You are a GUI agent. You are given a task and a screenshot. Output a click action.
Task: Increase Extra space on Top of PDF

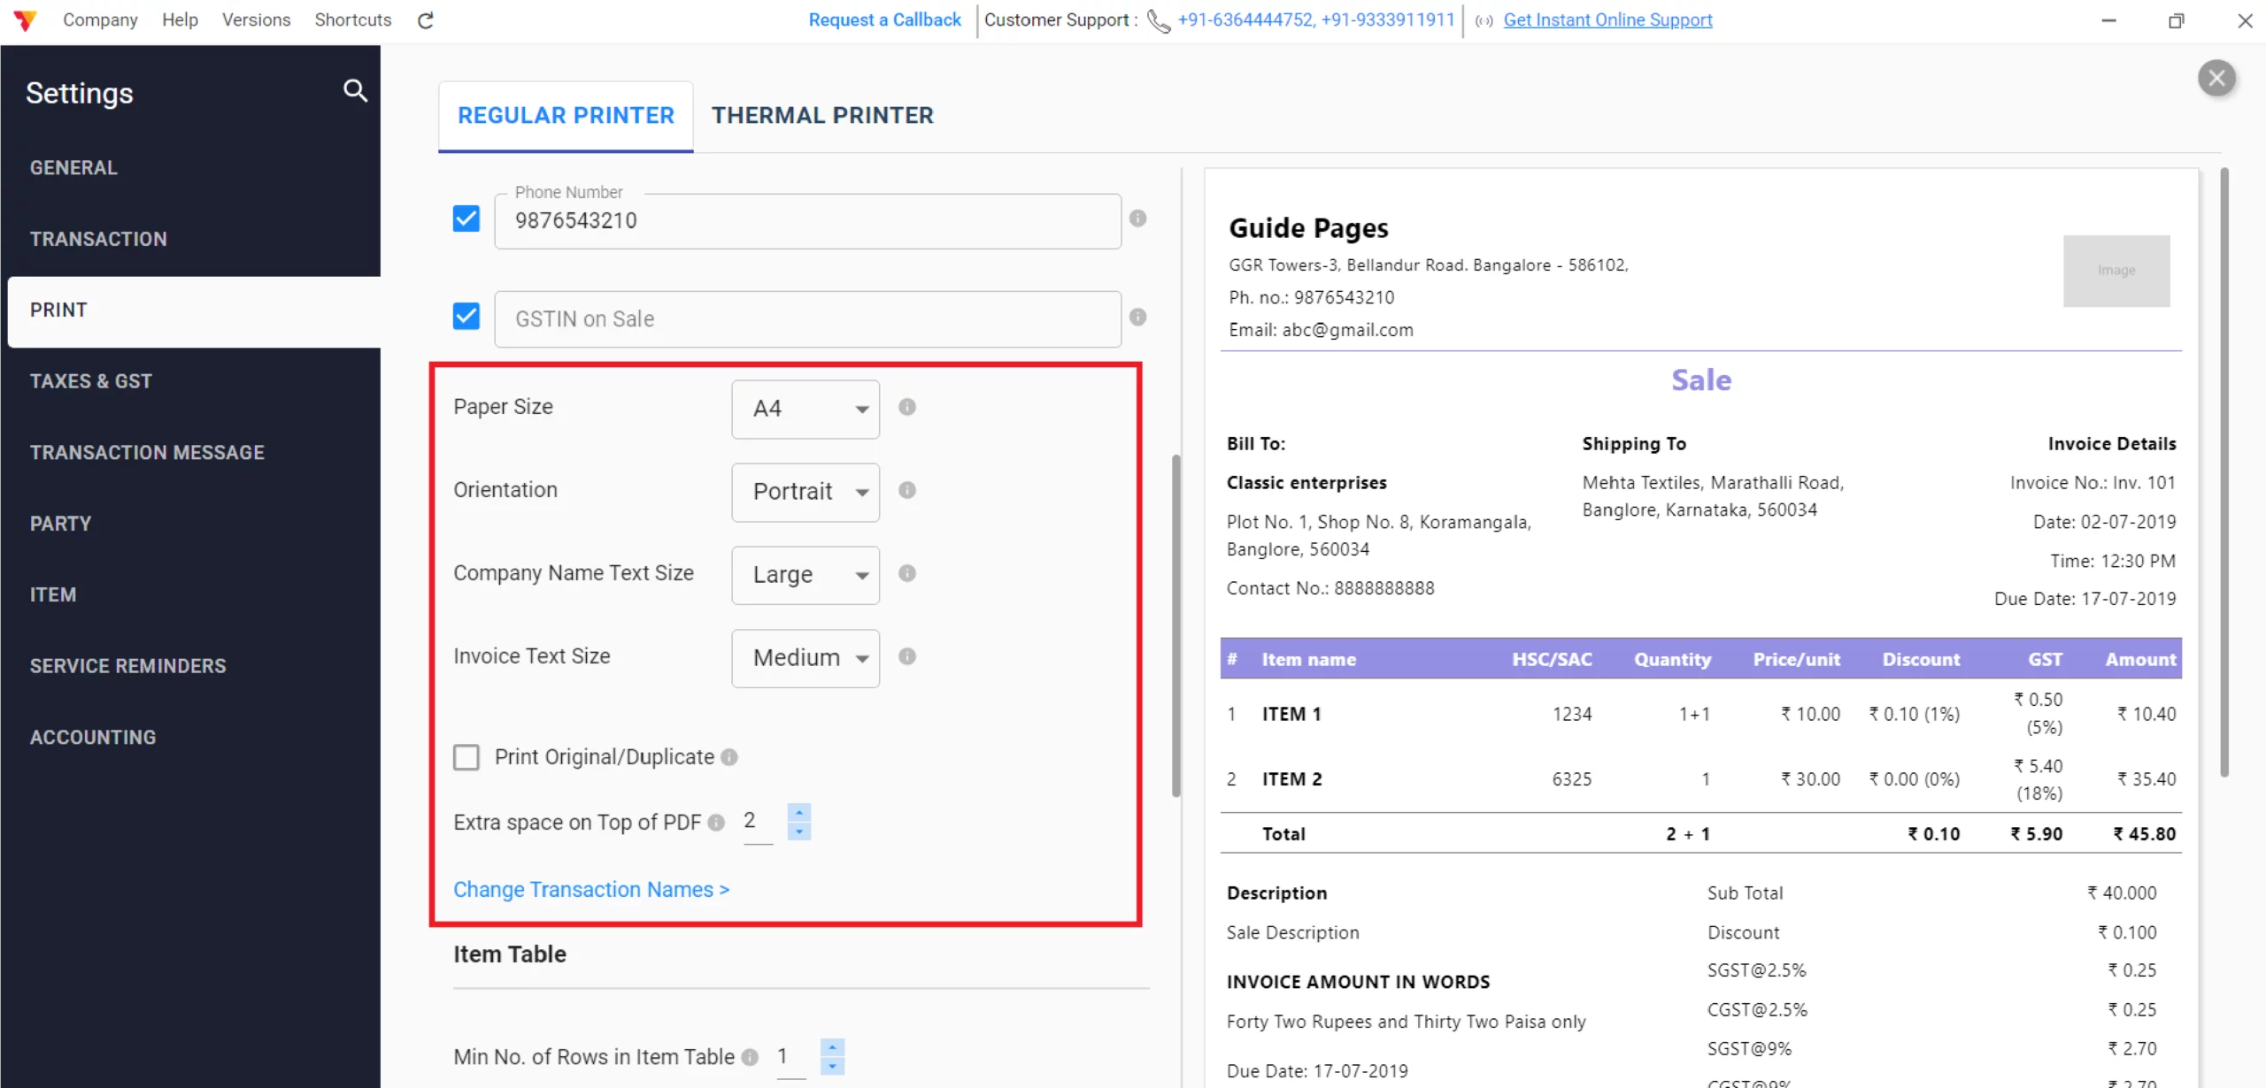coord(798,814)
